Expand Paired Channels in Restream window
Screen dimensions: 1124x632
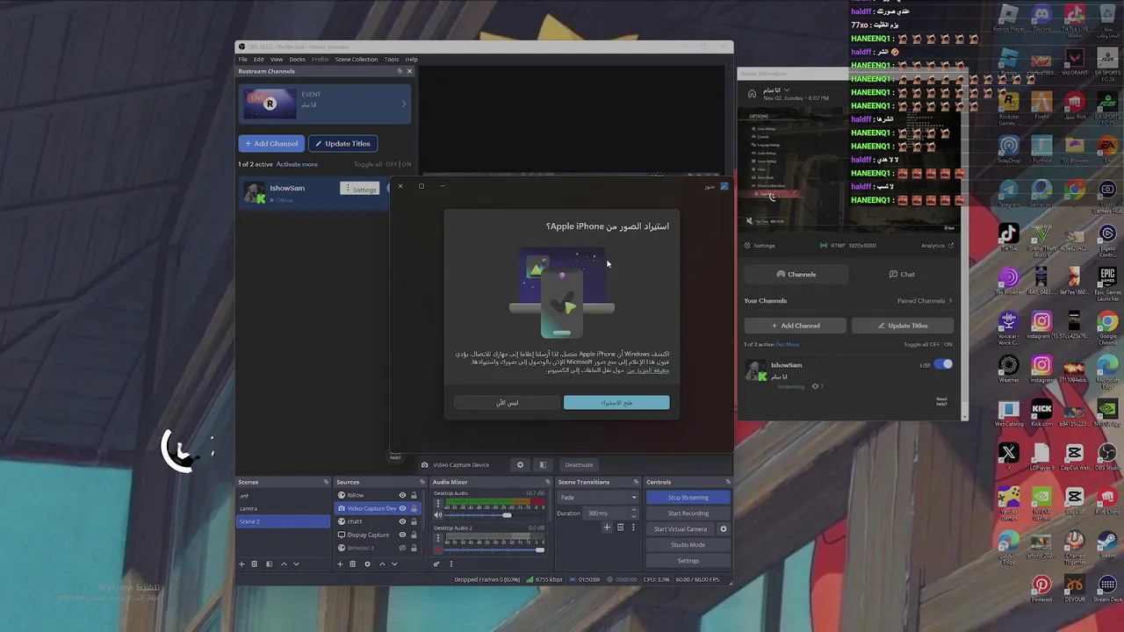coord(925,300)
